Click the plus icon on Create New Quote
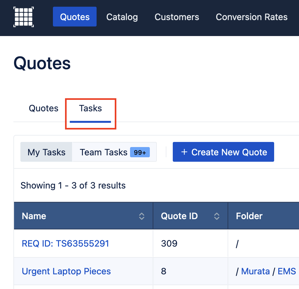299x289 pixels. [184, 152]
